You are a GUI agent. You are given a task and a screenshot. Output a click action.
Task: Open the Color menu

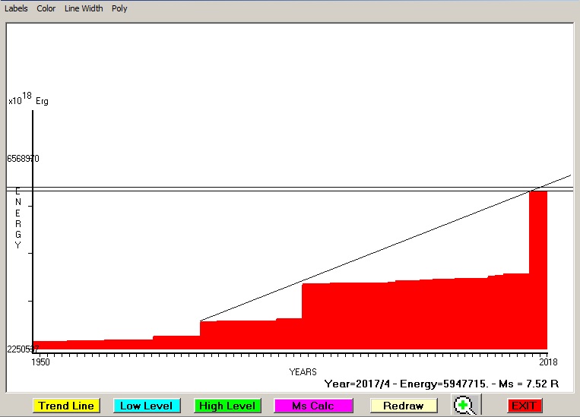point(46,8)
